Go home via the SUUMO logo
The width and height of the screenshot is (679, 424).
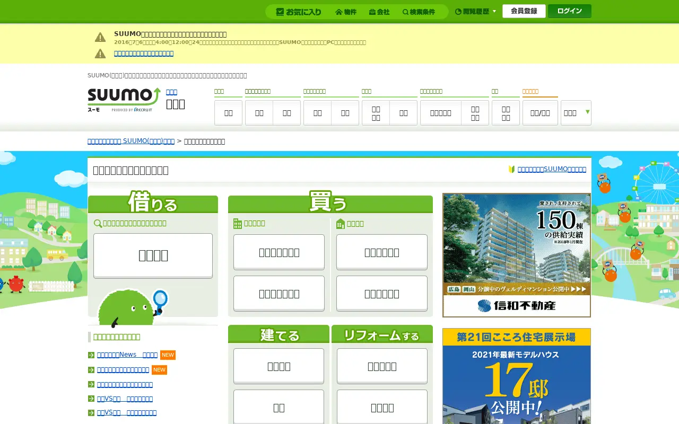pyautogui.click(x=124, y=99)
